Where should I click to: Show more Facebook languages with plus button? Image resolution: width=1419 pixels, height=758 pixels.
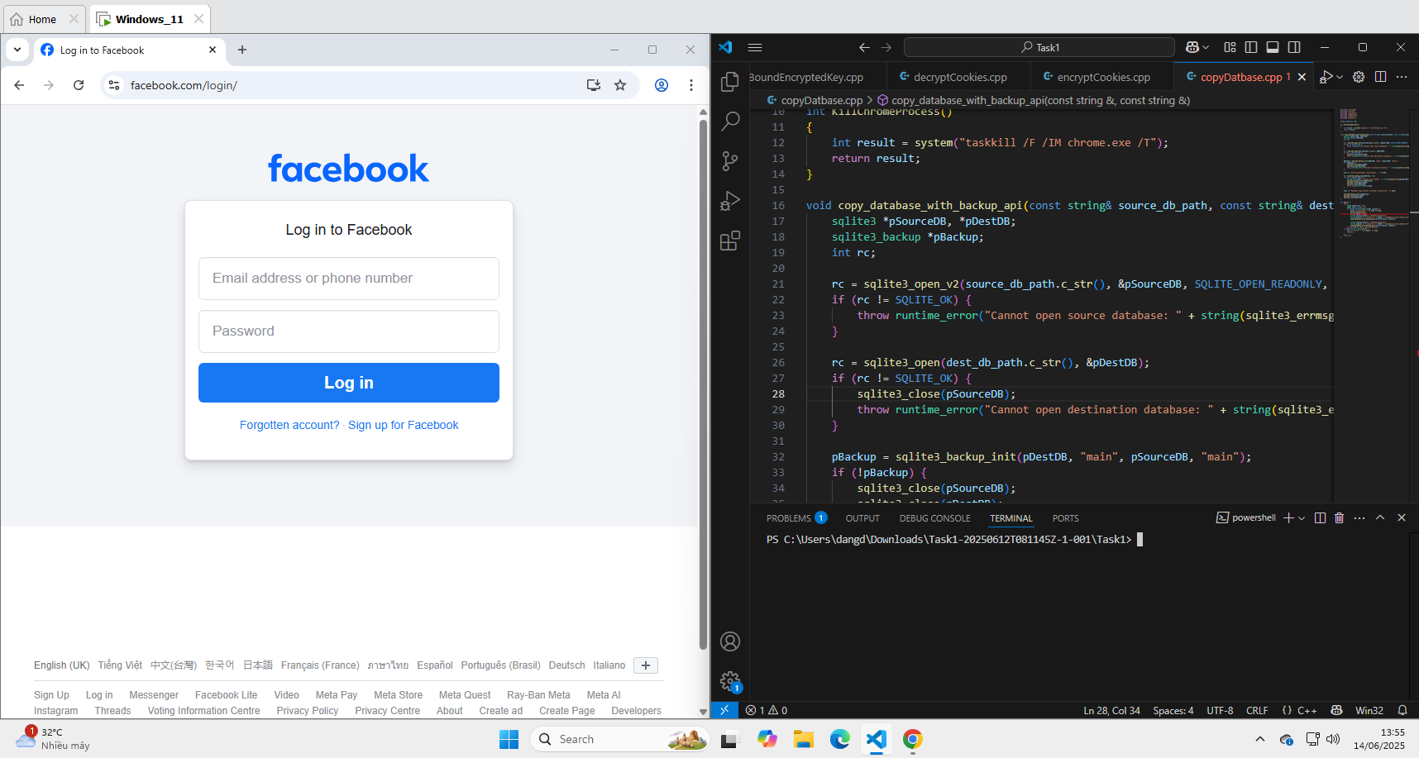646,665
